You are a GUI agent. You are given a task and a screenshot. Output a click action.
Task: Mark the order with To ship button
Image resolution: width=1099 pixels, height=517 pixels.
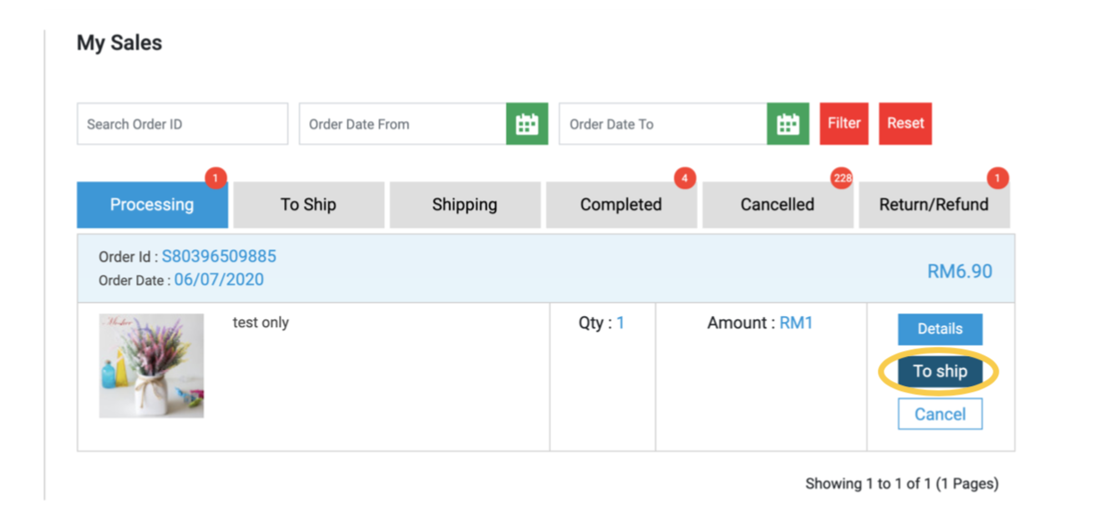click(x=940, y=372)
